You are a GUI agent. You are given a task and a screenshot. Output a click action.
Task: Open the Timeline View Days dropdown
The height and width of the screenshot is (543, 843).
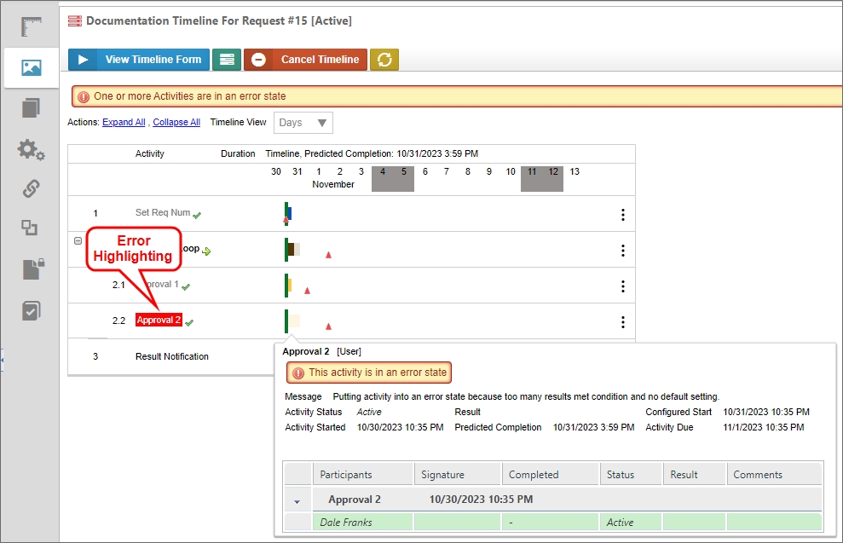[x=303, y=123]
